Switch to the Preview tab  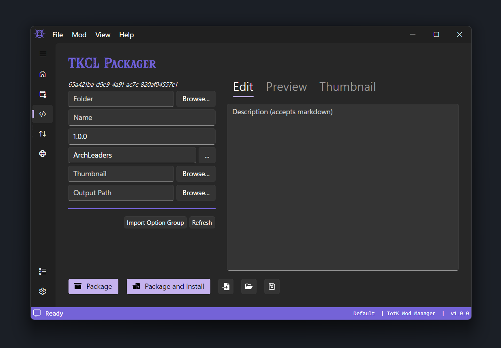click(286, 87)
